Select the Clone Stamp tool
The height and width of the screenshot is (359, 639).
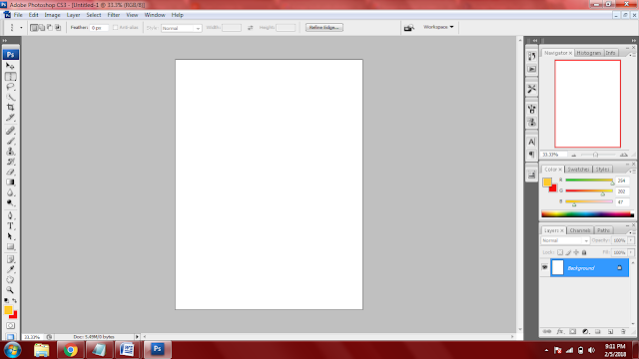click(10, 152)
